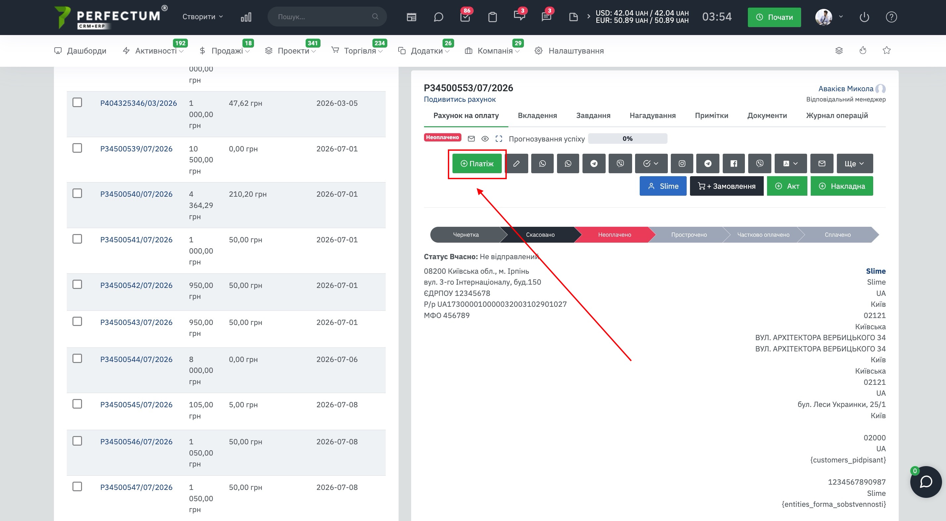Open the calendar icon in top bar
The image size is (946, 521).
pos(411,17)
